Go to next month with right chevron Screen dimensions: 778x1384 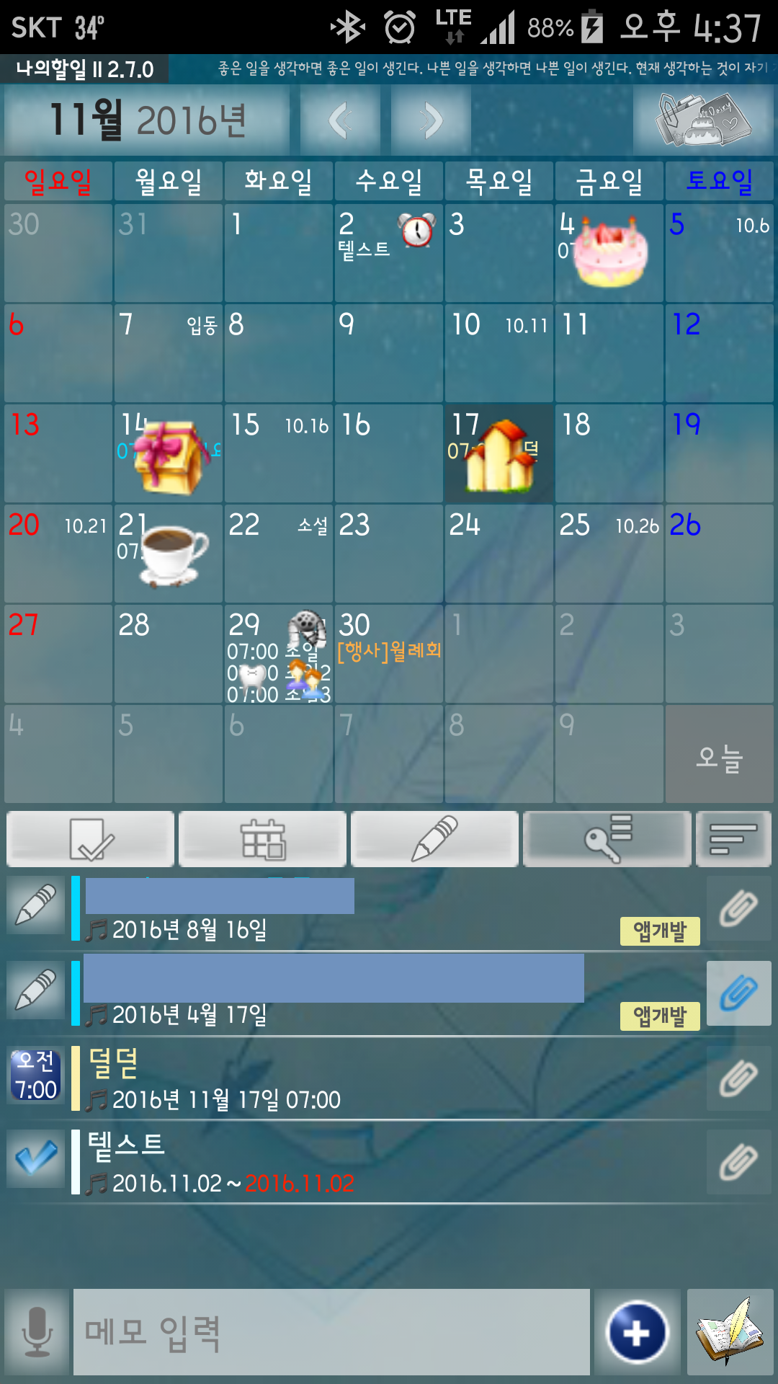[x=431, y=120]
